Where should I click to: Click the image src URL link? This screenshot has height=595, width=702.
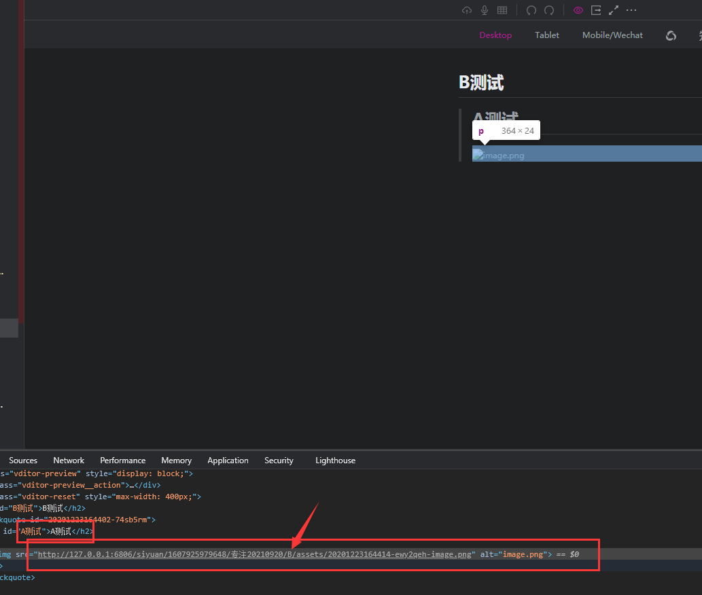(x=255, y=554)
